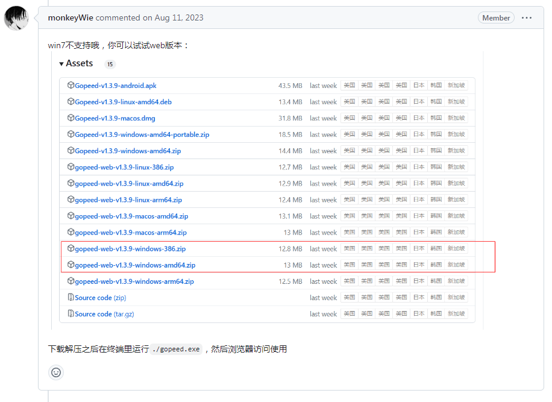Click the 18.5 MB size text
This screenshot has width=552, height=402.
290,134
